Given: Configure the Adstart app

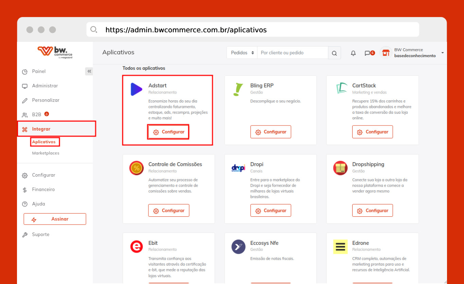Looking at the screenshot, I should coord(168,132).
